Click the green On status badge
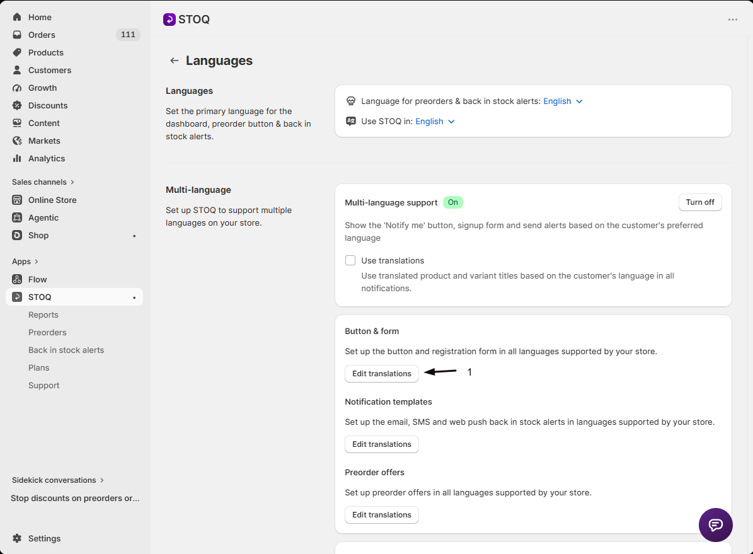Image resolution: width=753 pixels, height=554 pixels. [x=453, y=202]
